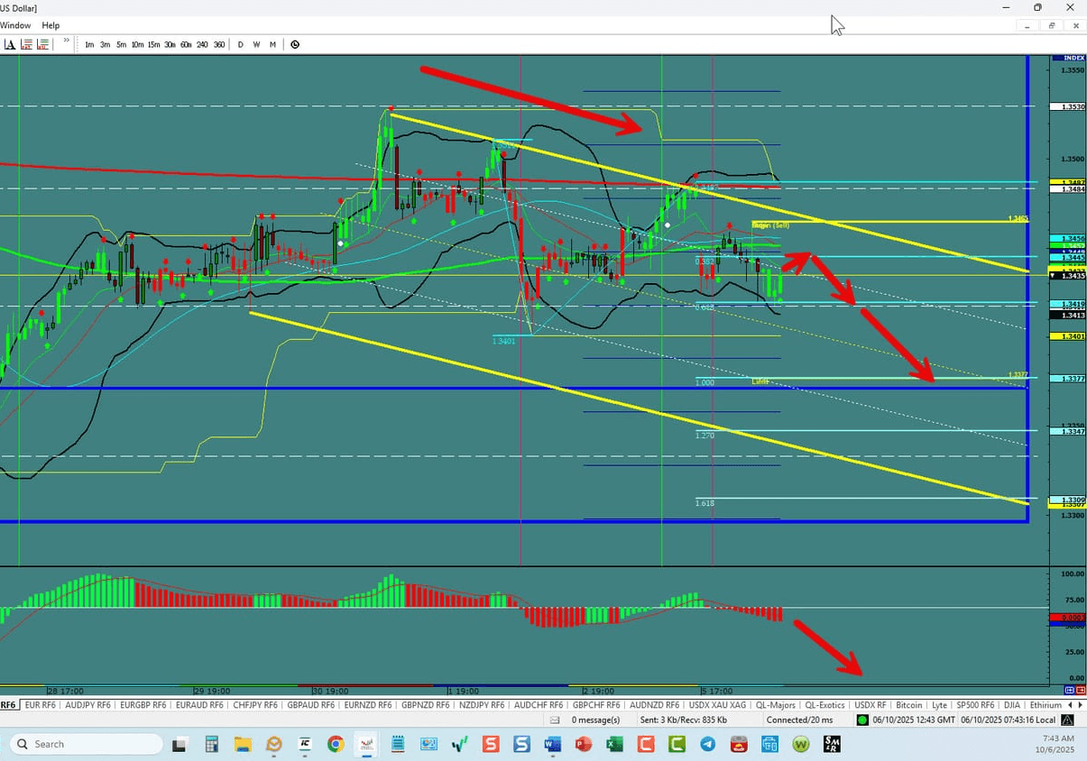The width and height of the screenshot is (1087, 761).
Task: Click the right arrow to scroll symbol tabs
Action: pyautogui.click(x=1081, y=705)
